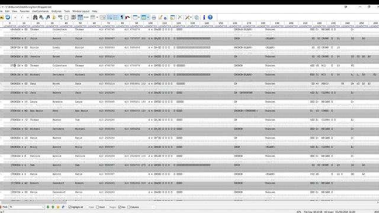Open the Favorites menu
Viewport: 379px width, 213px height.
[x=25, y=11]
